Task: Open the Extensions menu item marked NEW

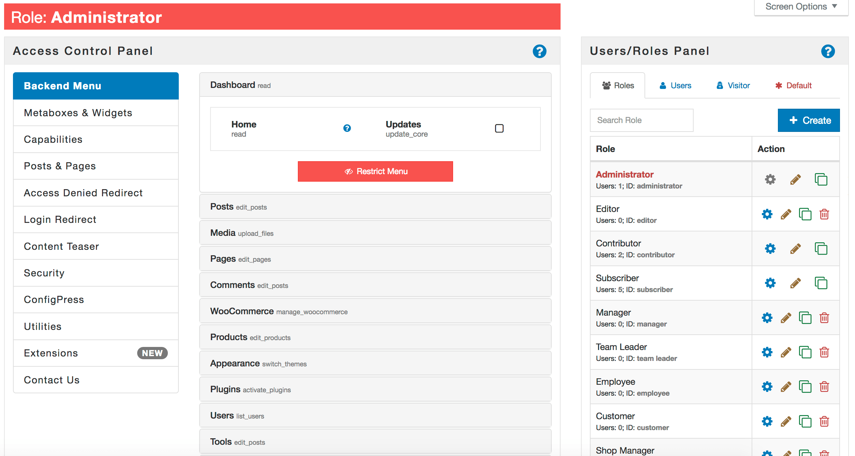Action: [x=51, y=353]
